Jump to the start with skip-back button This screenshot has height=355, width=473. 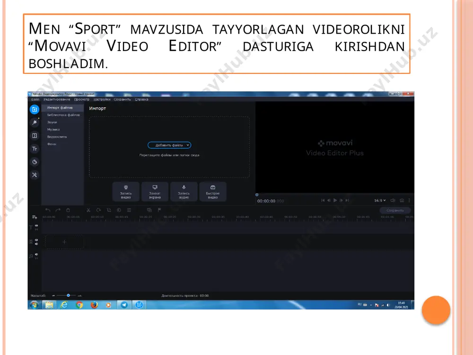click(323, 200)
